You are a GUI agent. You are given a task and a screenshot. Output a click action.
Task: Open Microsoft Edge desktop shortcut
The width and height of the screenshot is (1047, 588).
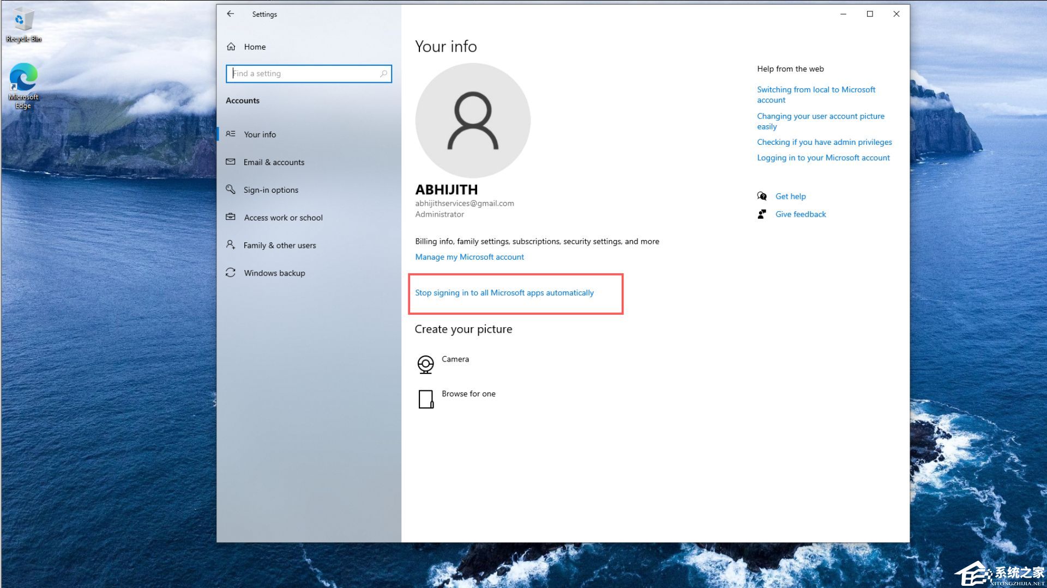(x=23, y=79)
